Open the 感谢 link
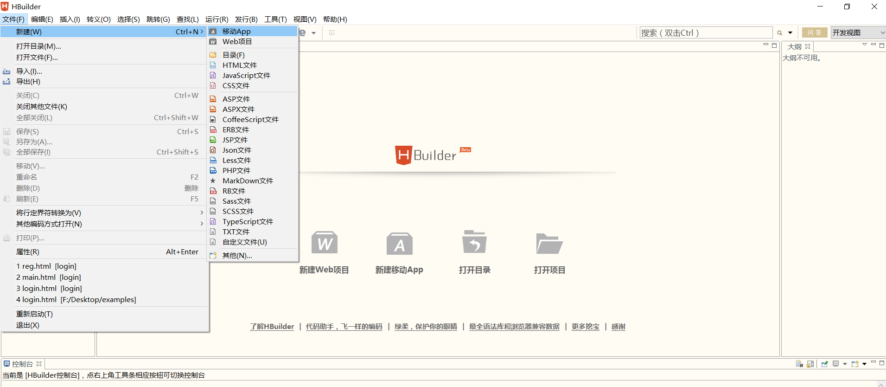The image size is (886, 387). click(618, 327)
